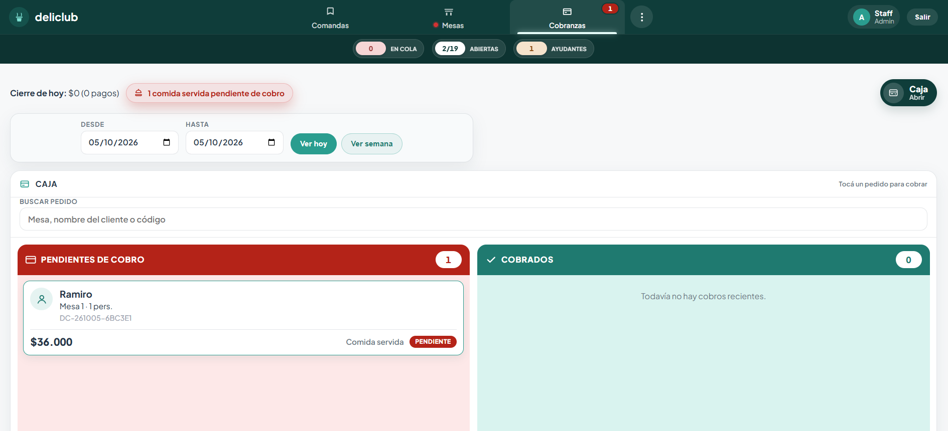Viewport: 948px width, 431px height.
Task: Open Ramiro's pending order card
Action: tap(243, 318)
